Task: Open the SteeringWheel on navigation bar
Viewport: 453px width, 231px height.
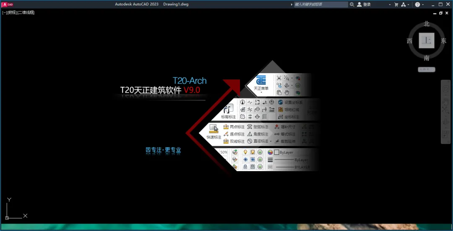Action: coord(445,90)
